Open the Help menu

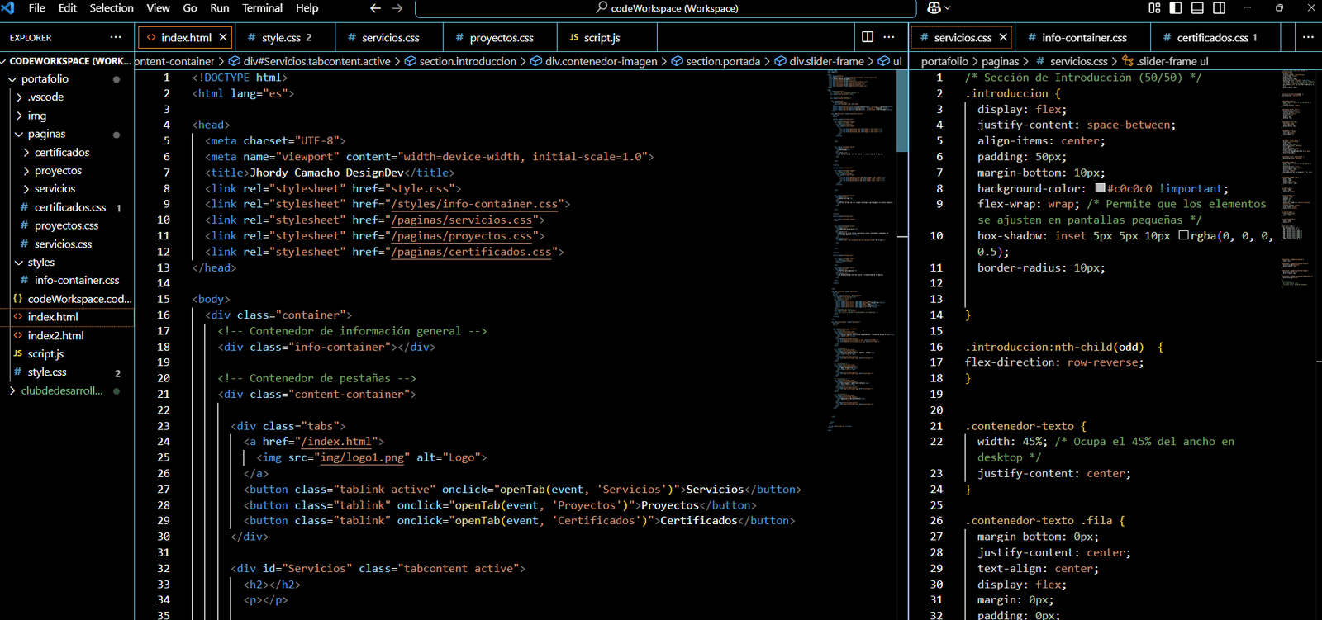point(307,8)
